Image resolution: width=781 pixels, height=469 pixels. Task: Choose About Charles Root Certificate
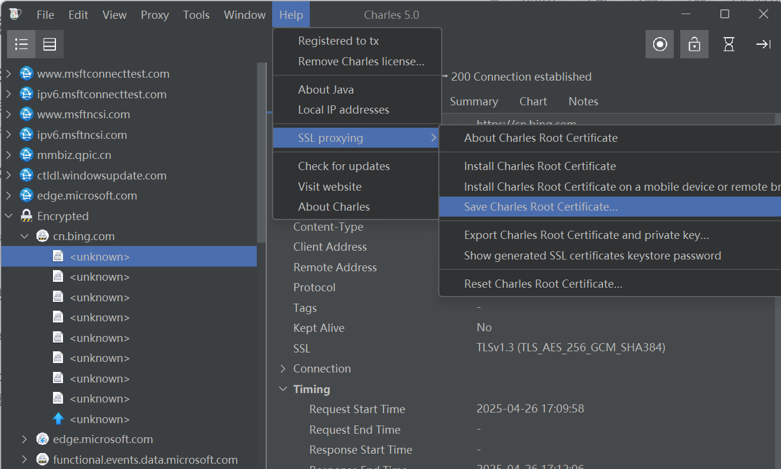click(x=610, y=138)
